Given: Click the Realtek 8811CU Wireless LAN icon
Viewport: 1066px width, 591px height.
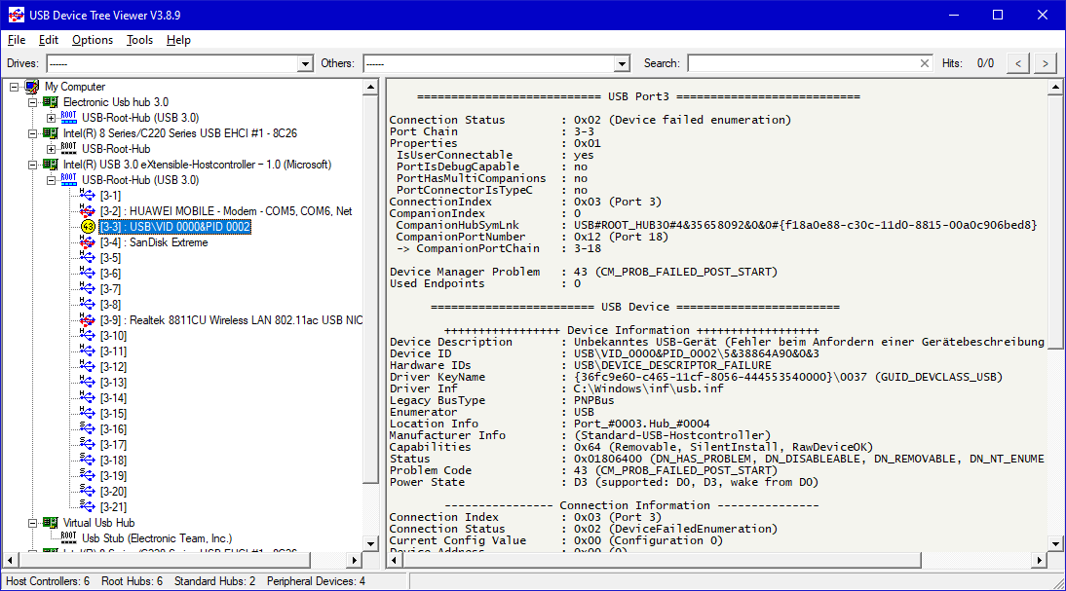Looking at the screenshot, I should point(87,320).
